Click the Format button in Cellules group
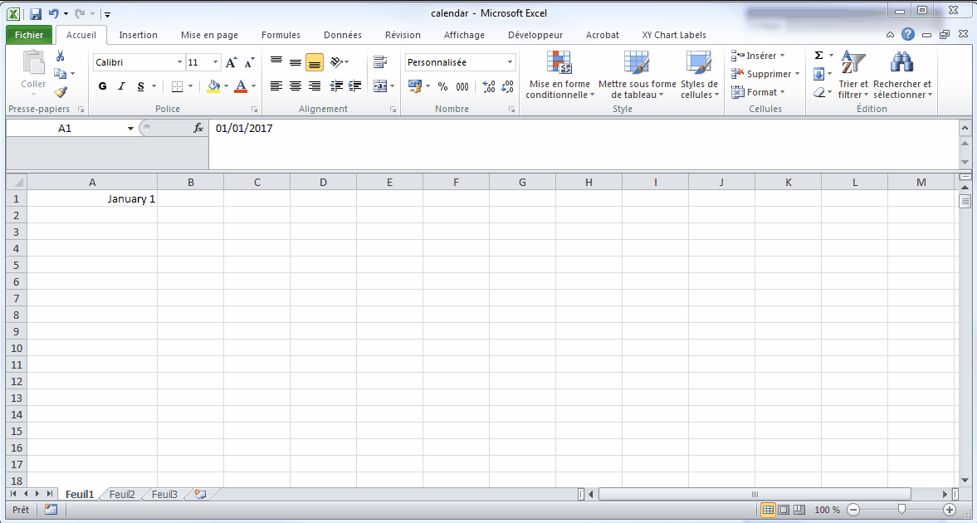Image resolution: width=977 pixels, height=523 pixels. point(758,92)
